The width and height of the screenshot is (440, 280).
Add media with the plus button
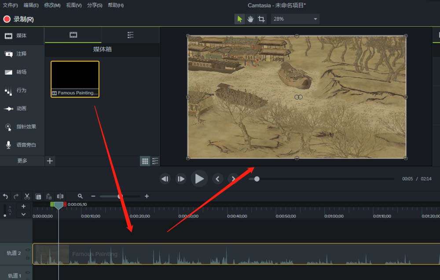50,161
